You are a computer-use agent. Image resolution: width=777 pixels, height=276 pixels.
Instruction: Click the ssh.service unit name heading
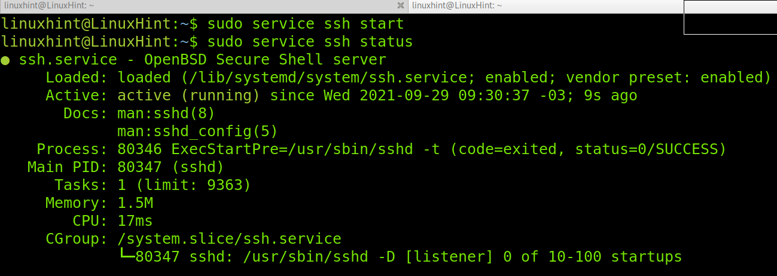(68, 60)
